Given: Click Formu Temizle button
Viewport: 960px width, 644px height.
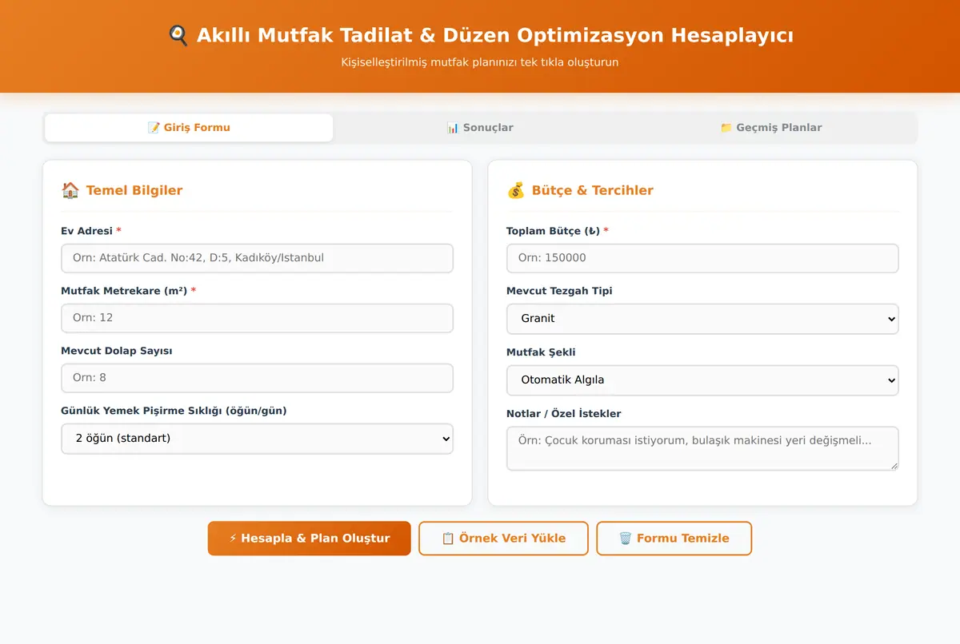Looking at the screenshot, I should coord(674,539).
